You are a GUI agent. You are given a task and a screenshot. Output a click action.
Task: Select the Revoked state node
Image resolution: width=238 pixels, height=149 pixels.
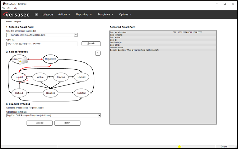[51, 93]
